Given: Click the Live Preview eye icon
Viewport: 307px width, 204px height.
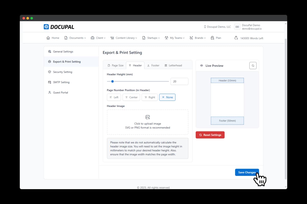Looking at the screenshot, I should pyautogui.click(x=202, y=66).
